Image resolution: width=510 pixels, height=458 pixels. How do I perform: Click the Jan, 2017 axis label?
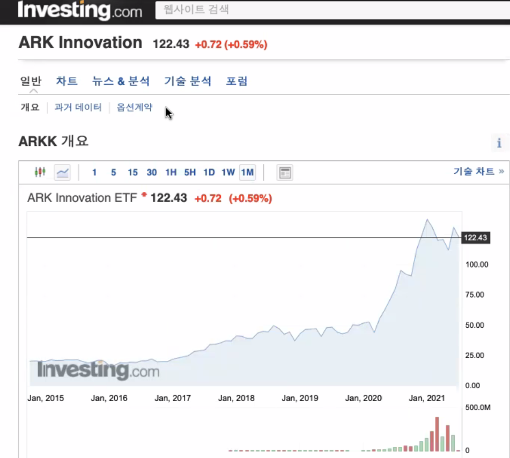[x=172, y=398]
